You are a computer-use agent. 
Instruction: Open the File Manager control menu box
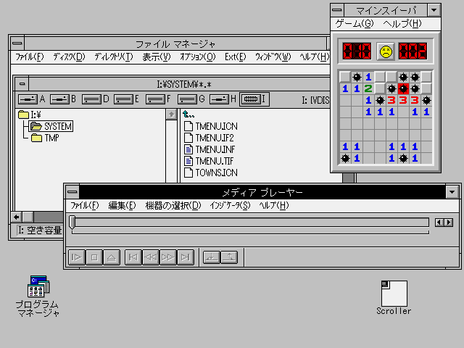pos(17,43)
